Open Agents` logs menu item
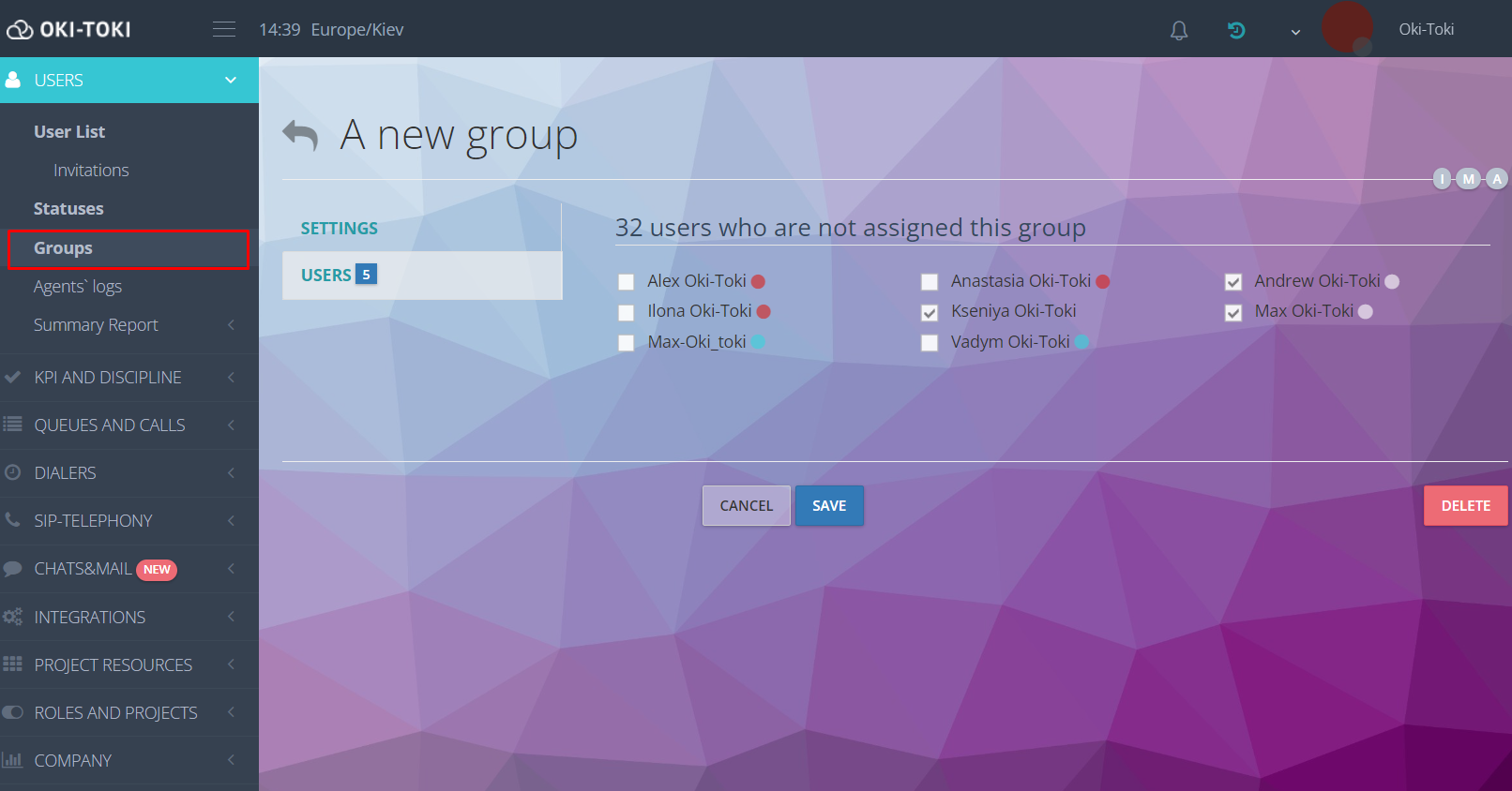This screenshot has width=1512, height=791. pyautogui.click(x=78, y=287)
